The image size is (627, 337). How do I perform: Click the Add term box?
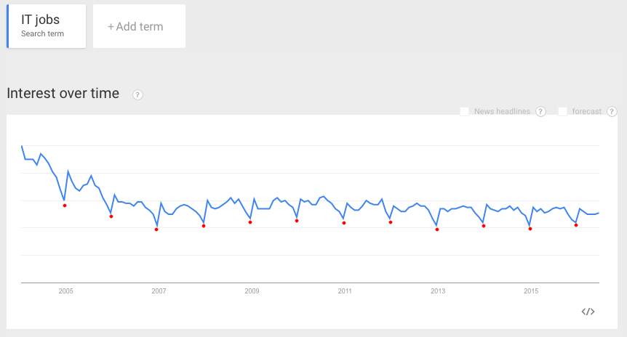point(139,27)
